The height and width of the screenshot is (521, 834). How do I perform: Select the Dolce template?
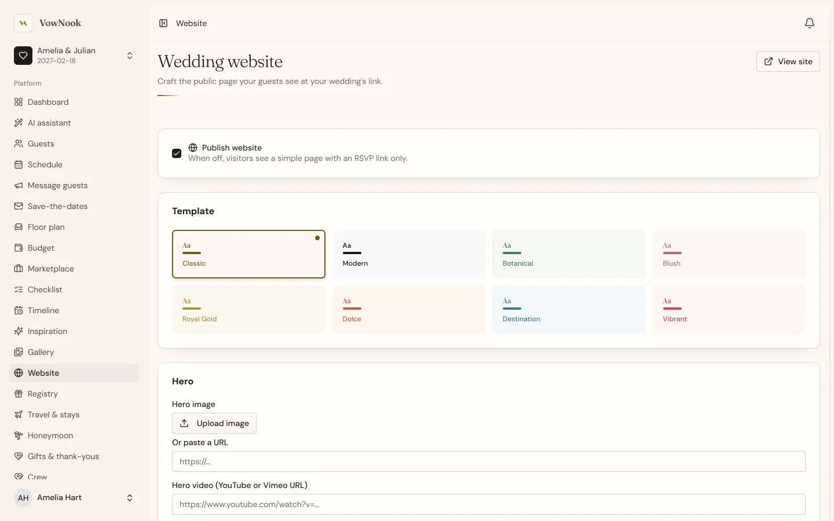coord(409,310)
